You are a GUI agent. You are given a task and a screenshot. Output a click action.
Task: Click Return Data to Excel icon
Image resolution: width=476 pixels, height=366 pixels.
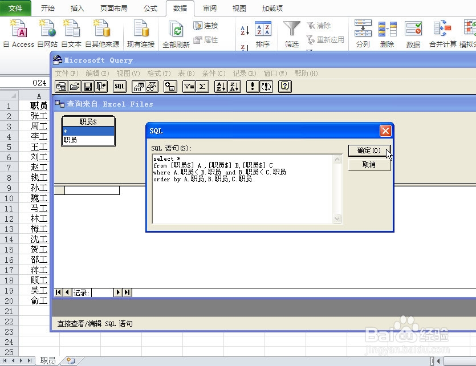coord(101,87)
